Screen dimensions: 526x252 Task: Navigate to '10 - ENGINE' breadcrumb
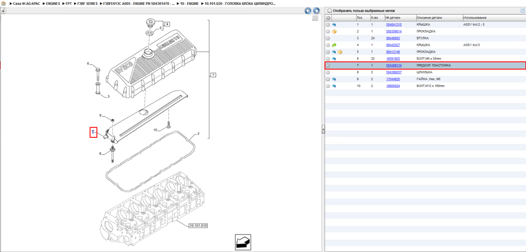(190, 3)
